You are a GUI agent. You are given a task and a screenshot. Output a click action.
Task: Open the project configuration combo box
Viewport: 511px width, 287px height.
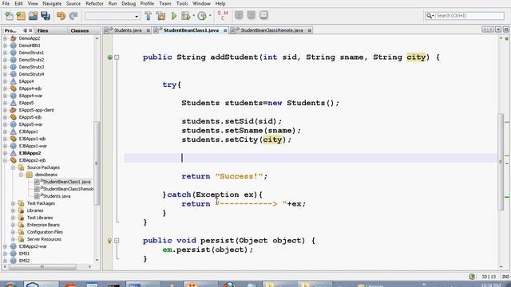[x=112, y=16]
